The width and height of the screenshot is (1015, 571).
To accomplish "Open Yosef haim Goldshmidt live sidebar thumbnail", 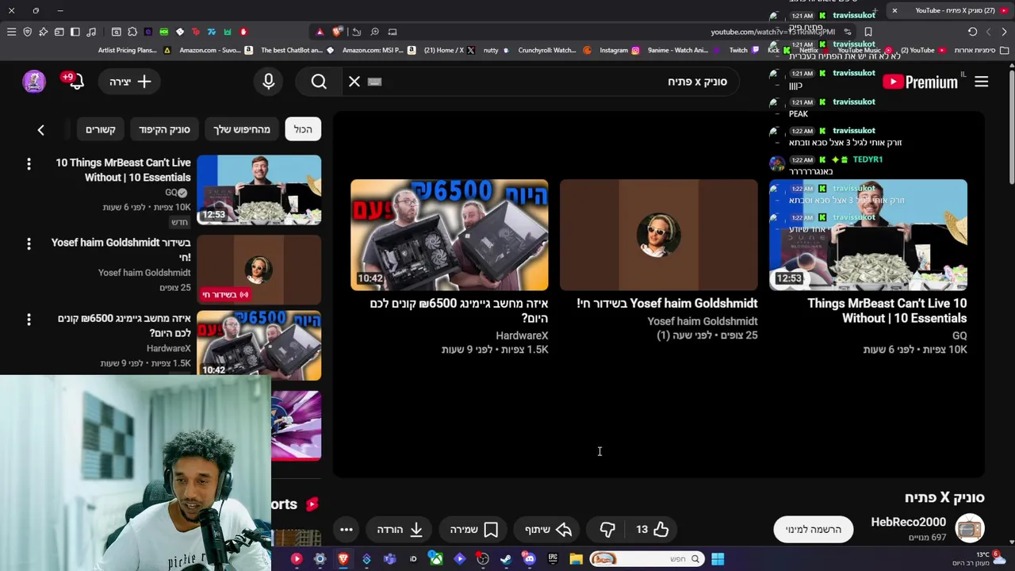I will 259,269.
